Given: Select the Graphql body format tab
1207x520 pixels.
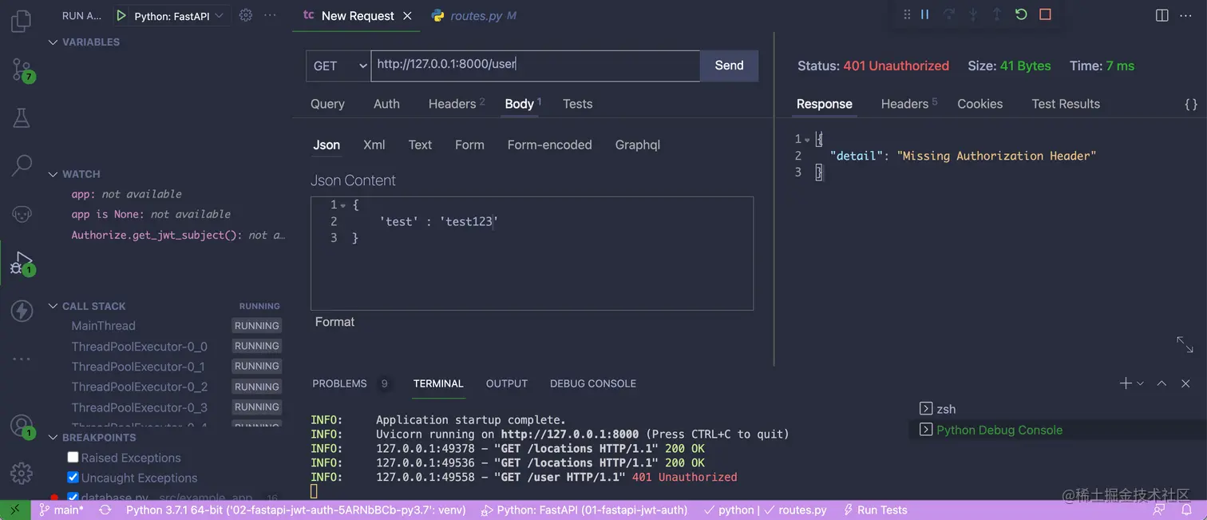Looking at the screenshot, I should 637,145.
